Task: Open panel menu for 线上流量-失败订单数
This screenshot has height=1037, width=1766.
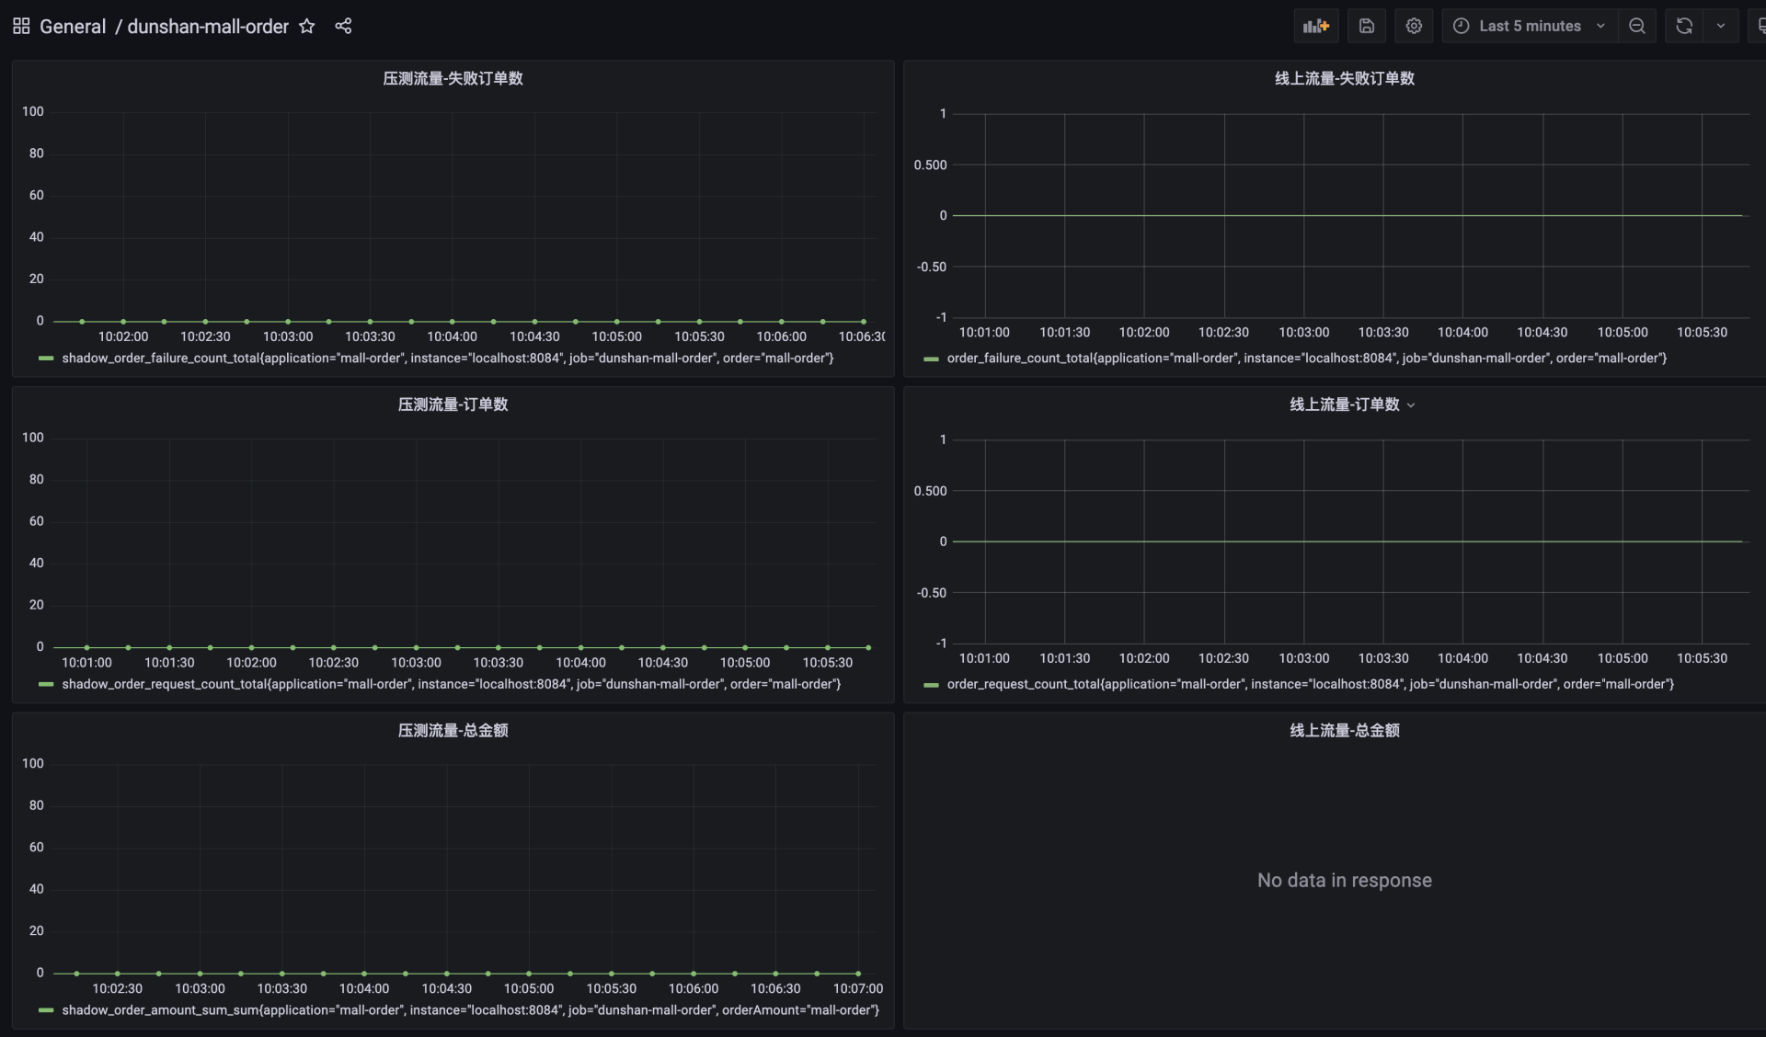Action: tap(1344, 78)
